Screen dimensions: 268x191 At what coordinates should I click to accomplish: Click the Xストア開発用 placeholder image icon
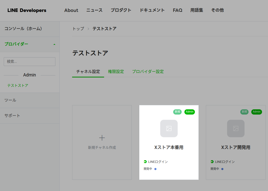236,128
